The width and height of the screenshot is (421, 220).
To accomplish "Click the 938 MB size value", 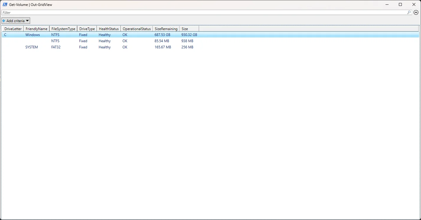I will click(x=187, y=41).
